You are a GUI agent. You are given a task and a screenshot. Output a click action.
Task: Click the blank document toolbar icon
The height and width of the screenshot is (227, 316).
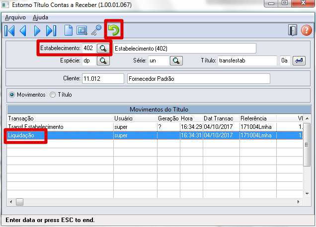pos(69,31)
